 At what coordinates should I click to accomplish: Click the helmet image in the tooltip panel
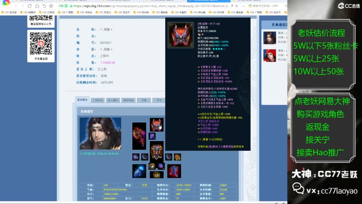(x=181, y=35)
